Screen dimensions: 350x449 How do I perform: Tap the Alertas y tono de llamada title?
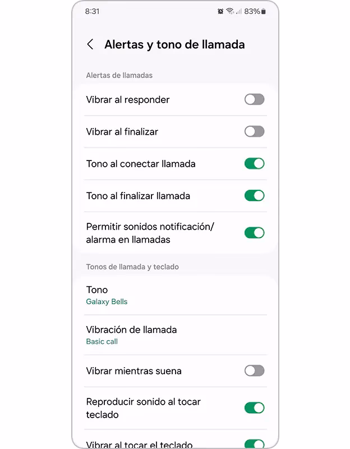pos(174,44)
